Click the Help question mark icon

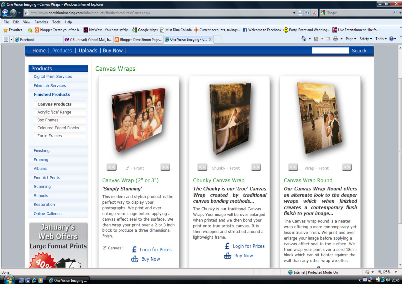(391, 39)
